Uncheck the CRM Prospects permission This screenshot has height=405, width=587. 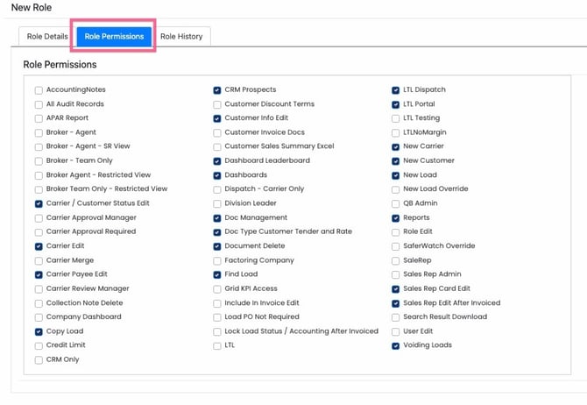pyautogui.click(x=217, y=90)
